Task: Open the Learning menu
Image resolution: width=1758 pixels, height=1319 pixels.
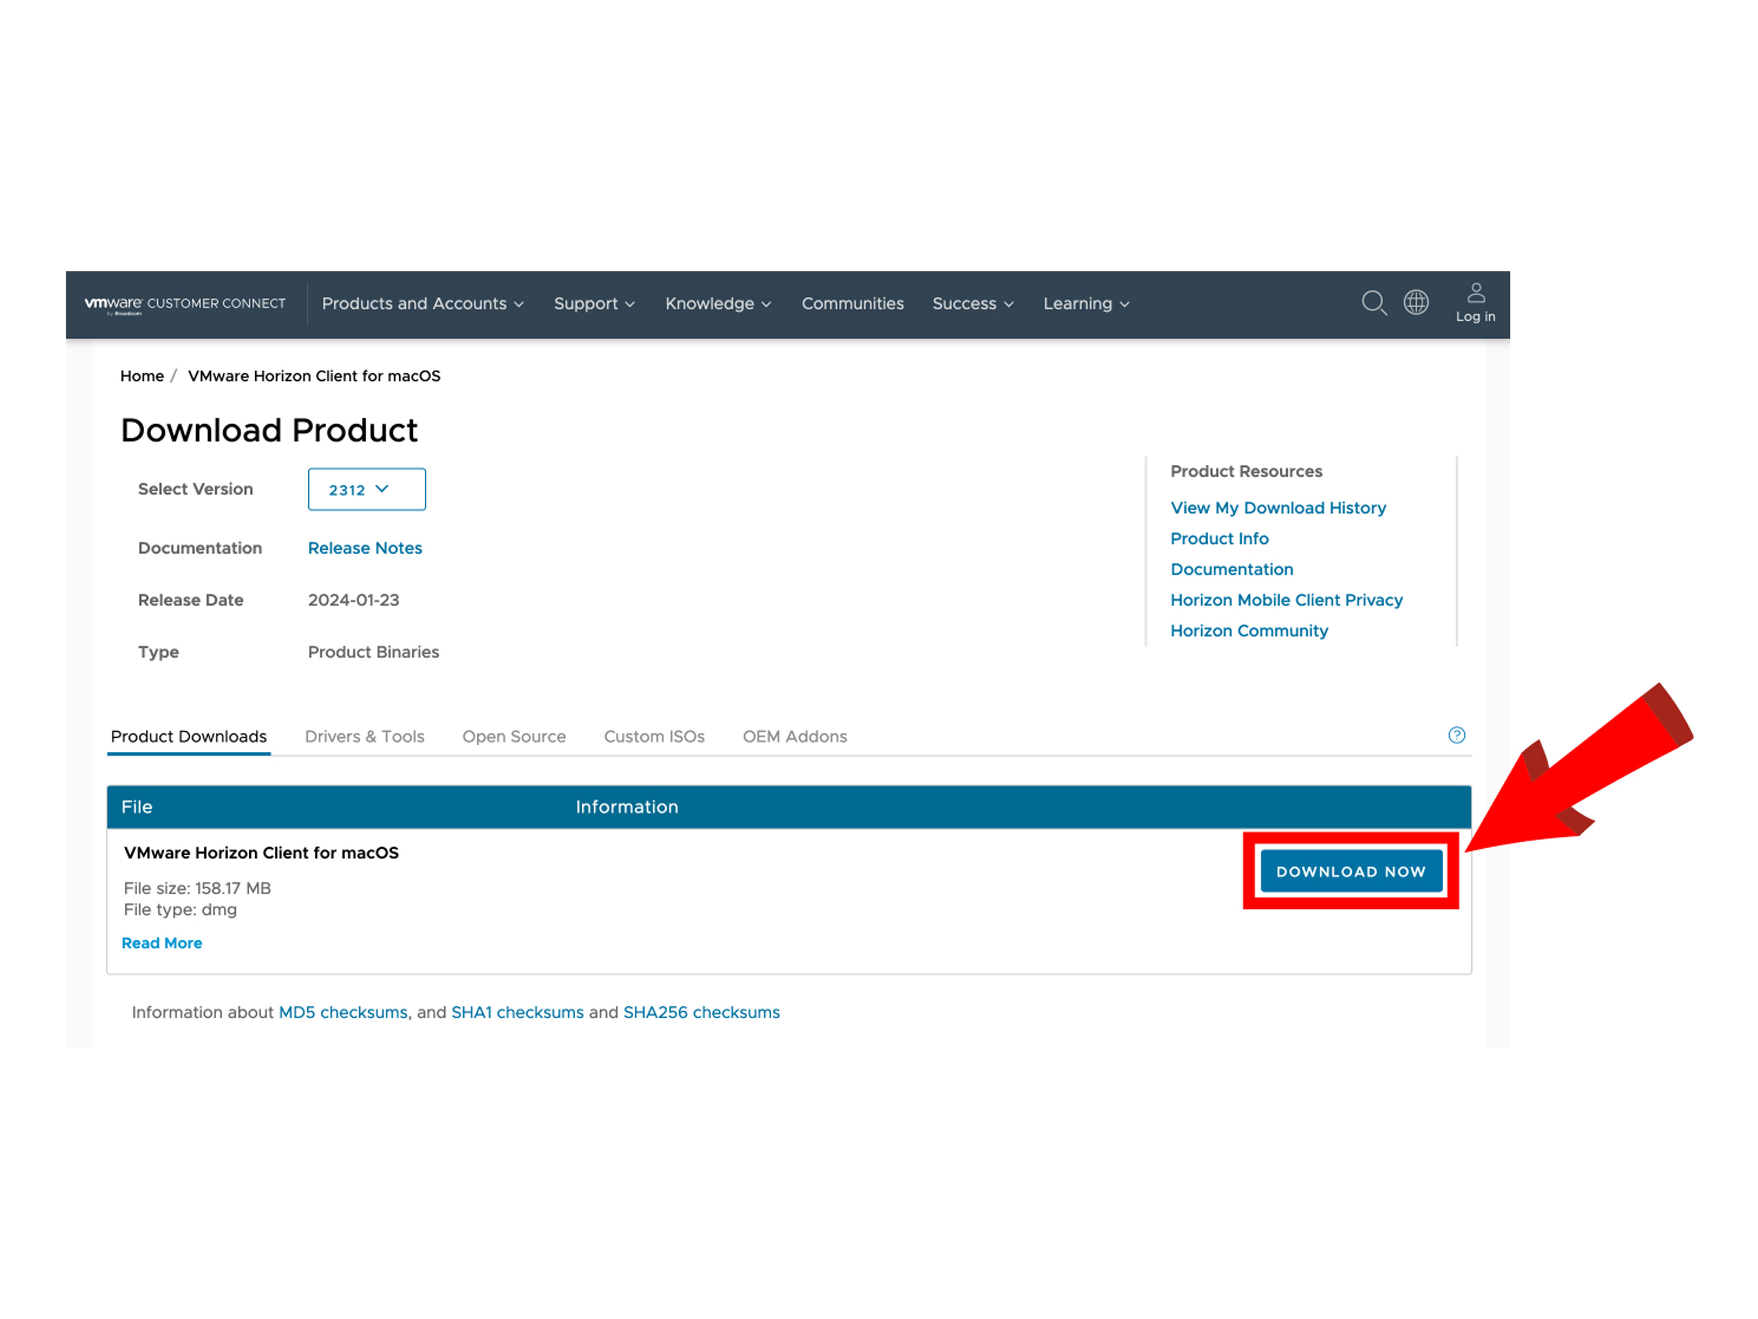Action: (1086, 304)
